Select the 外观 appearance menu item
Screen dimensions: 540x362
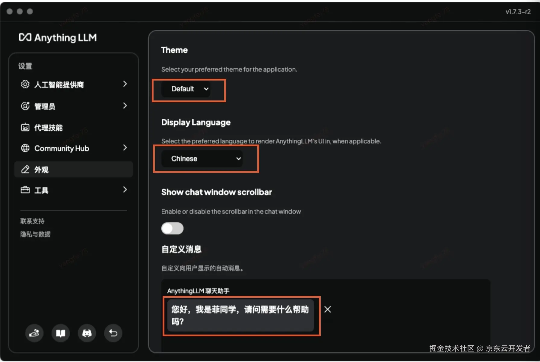point(74,169)
